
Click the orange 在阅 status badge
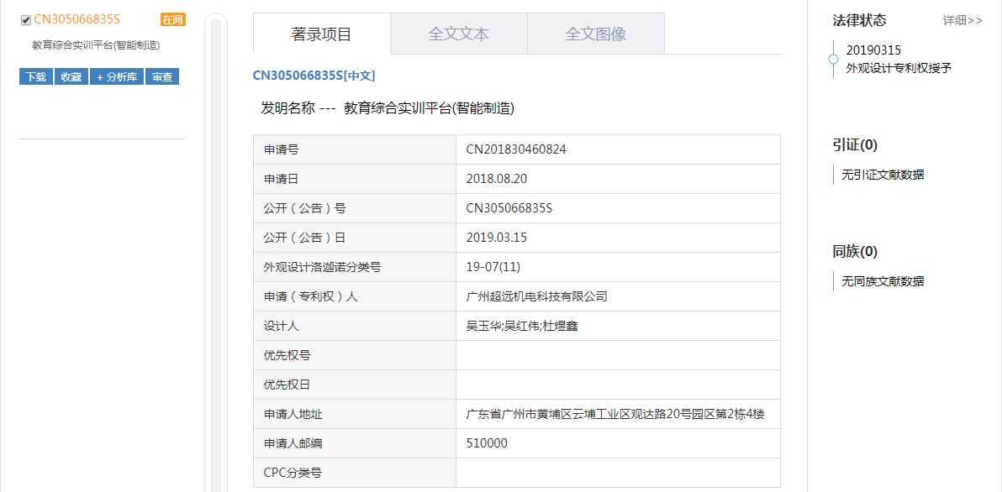(x=172, y=19)
